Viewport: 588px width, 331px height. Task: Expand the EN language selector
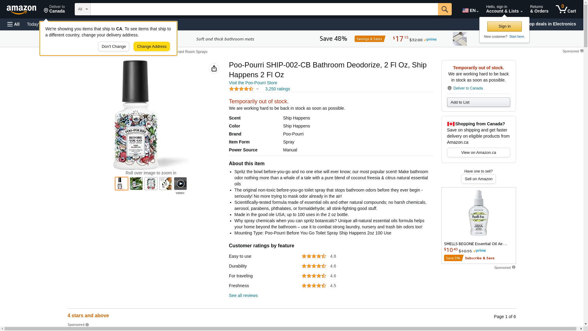click(470, 10)
